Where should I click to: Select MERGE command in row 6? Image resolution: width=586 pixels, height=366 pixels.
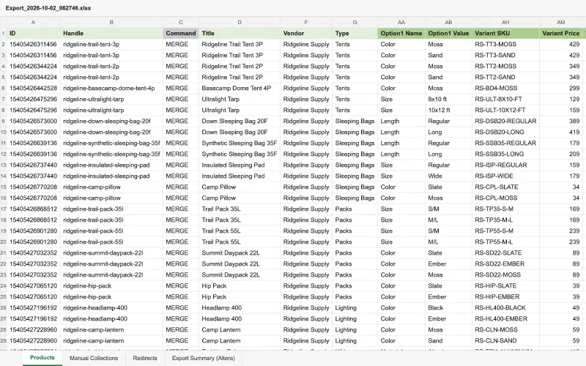click(x=181, y=88)
